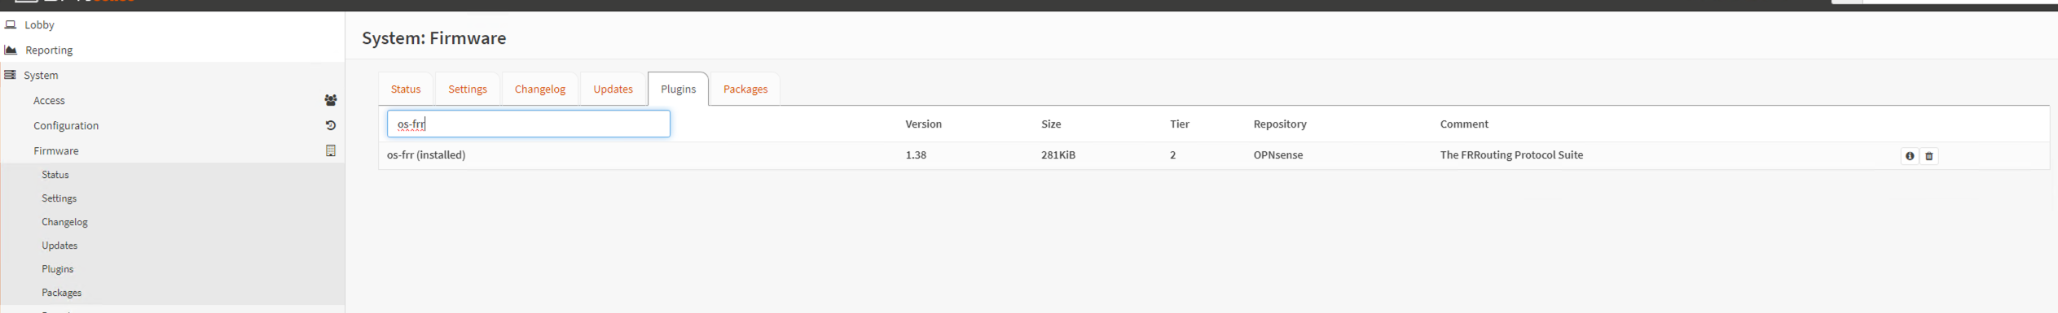Viewport: 2058px width, 313px height.
Task: Select the Settings tab
Action: 468,89
